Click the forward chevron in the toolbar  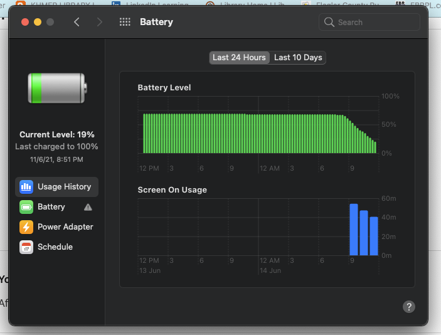coord(99,22)
